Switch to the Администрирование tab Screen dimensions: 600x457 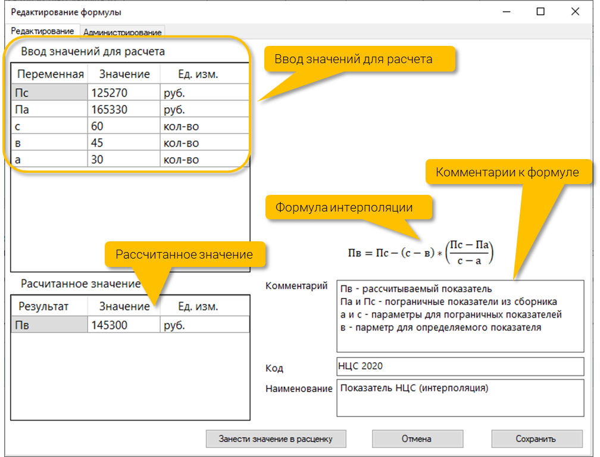pos(123,32)
